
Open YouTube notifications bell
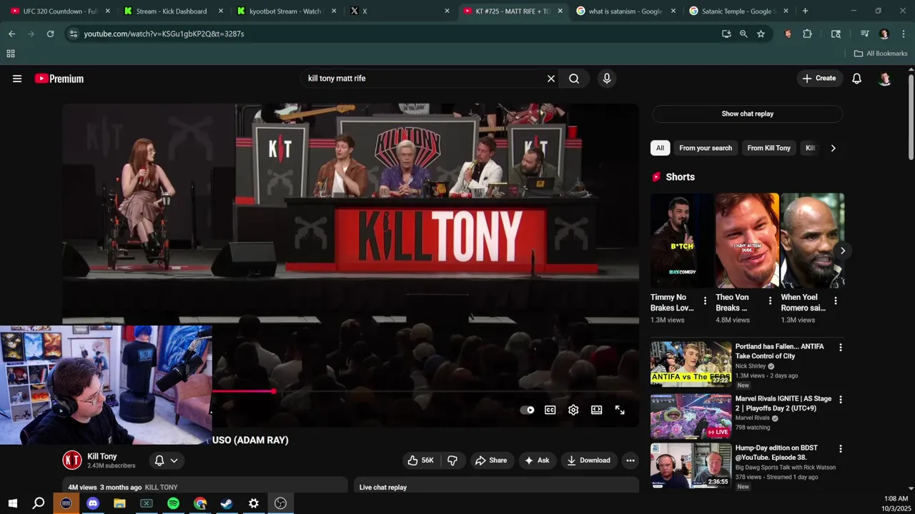856,79
